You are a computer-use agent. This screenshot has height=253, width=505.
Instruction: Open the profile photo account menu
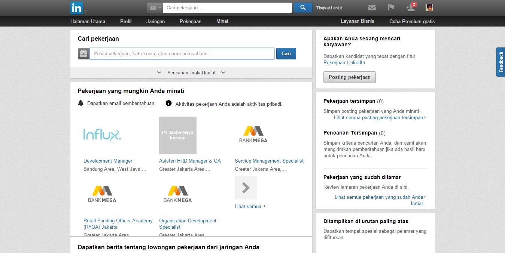(429, 7)
